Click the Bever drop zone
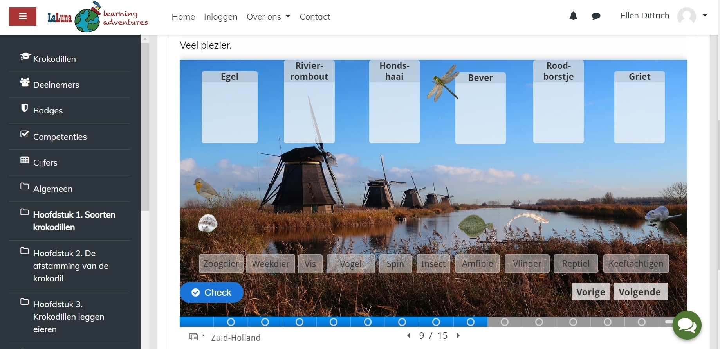This screenshot has height=349, width=720. coord(480,108)
